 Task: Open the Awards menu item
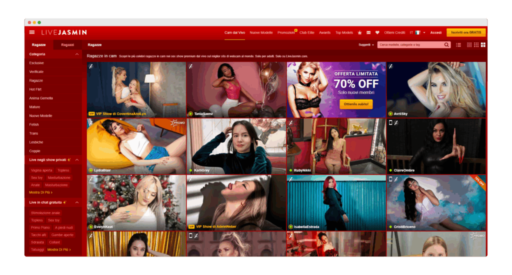point(324,32)
